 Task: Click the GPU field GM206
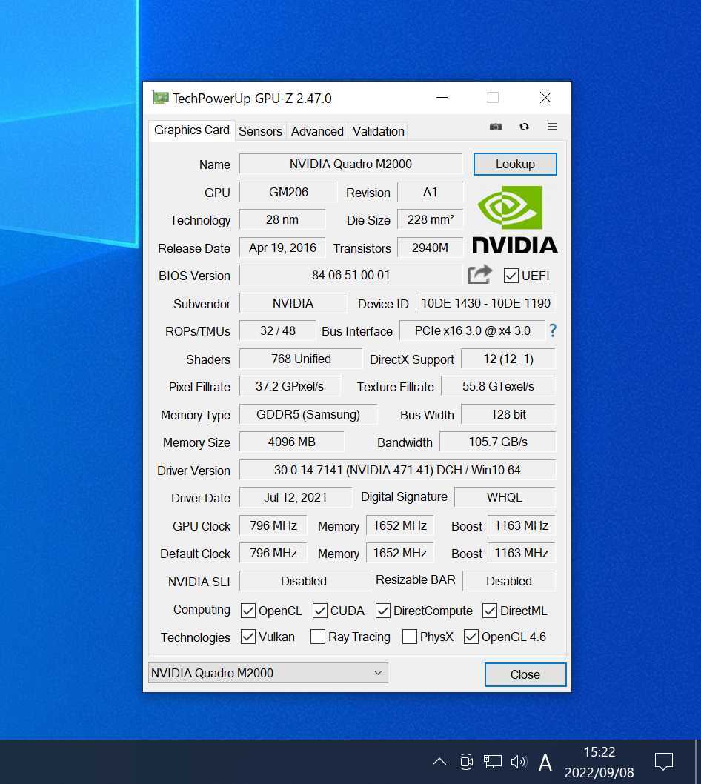(x=288, y=192)
